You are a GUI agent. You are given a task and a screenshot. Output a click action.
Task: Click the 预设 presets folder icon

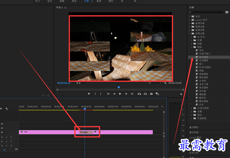point(193,17)
